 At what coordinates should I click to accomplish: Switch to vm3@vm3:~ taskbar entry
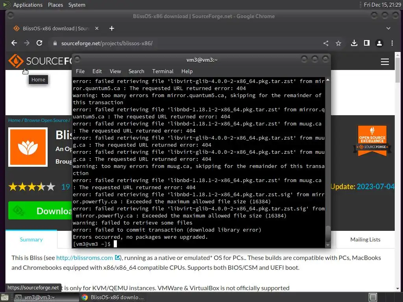point(46,297)
